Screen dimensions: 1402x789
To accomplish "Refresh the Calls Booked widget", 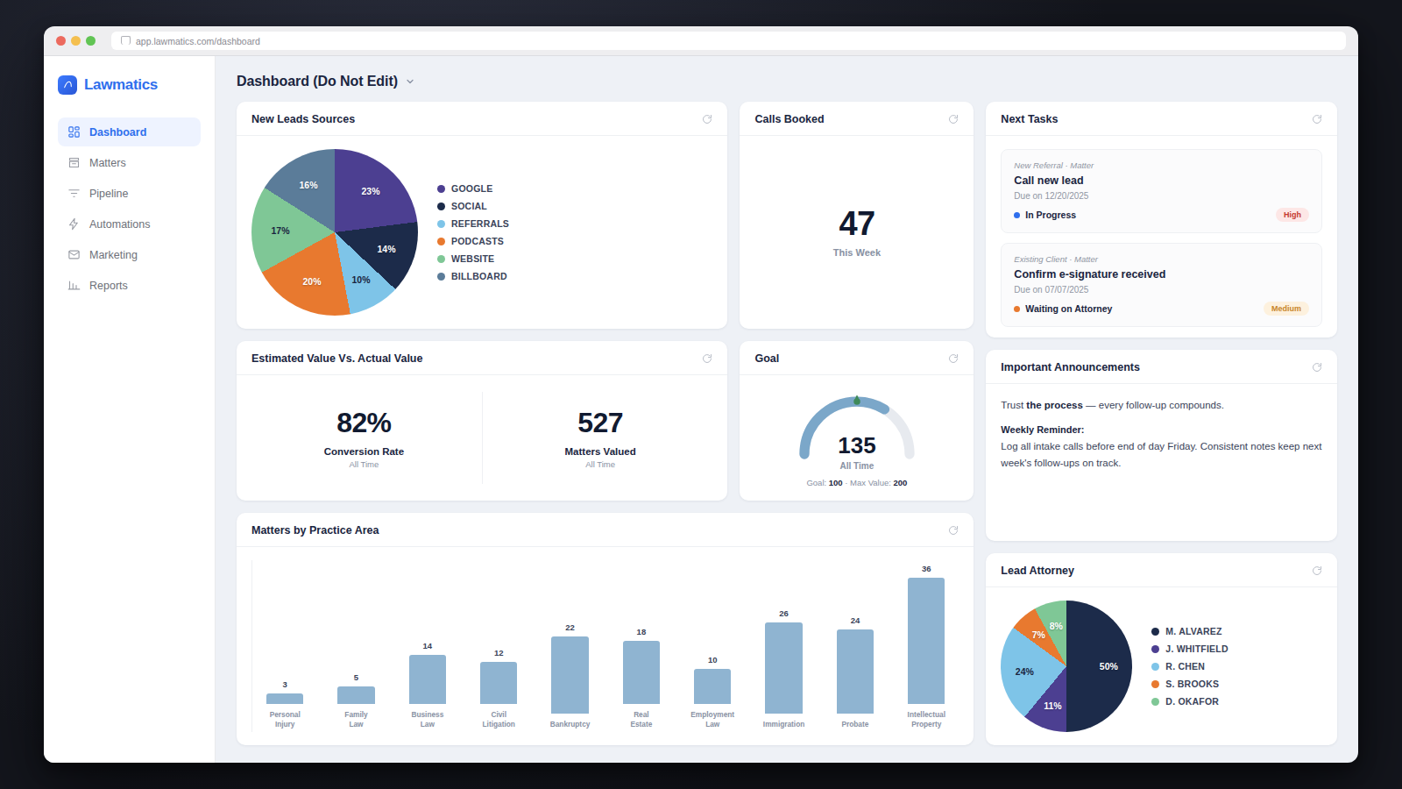I will click(x=953, y=119).
